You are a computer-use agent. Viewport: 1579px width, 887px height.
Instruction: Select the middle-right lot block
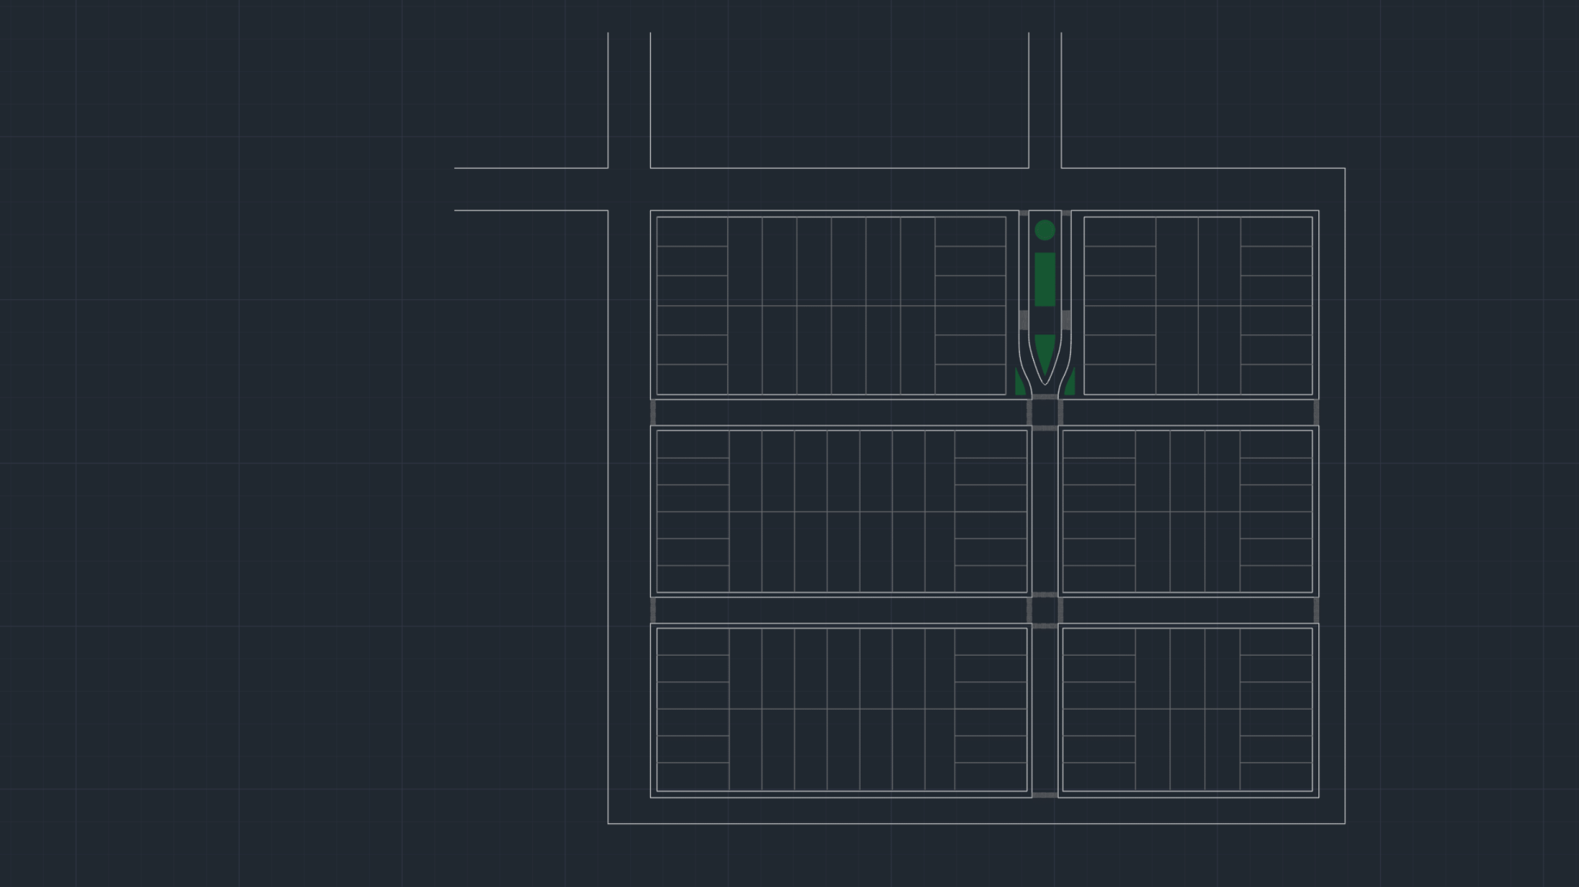pos(1187,511)
